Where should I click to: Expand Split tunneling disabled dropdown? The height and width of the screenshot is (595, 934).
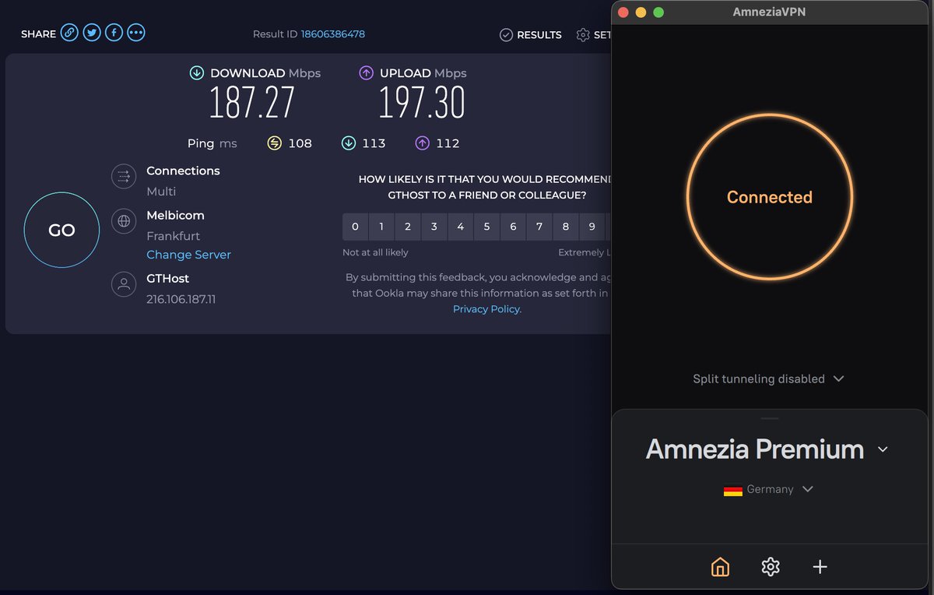[769, 378]
